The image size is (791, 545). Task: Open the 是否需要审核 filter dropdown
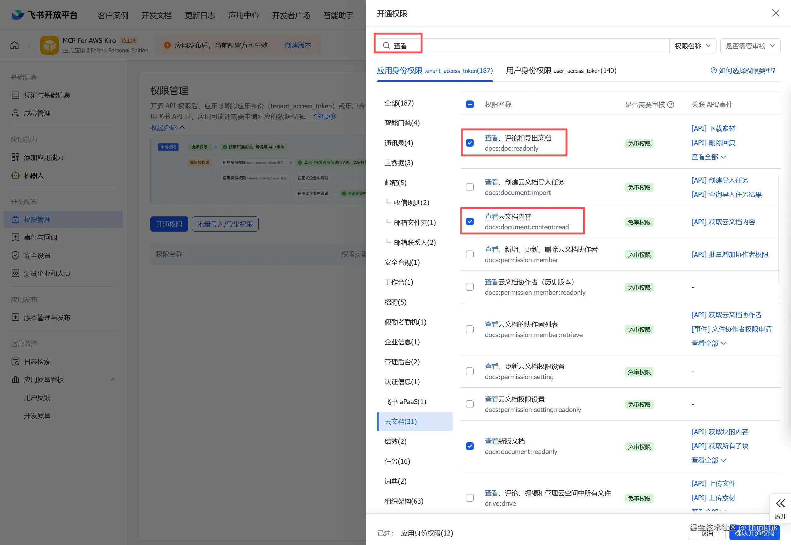(750, 46)
